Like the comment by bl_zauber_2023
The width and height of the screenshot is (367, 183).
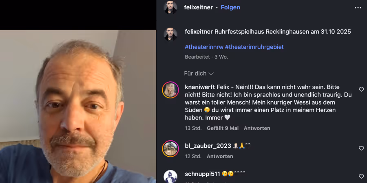pos(361,148)
